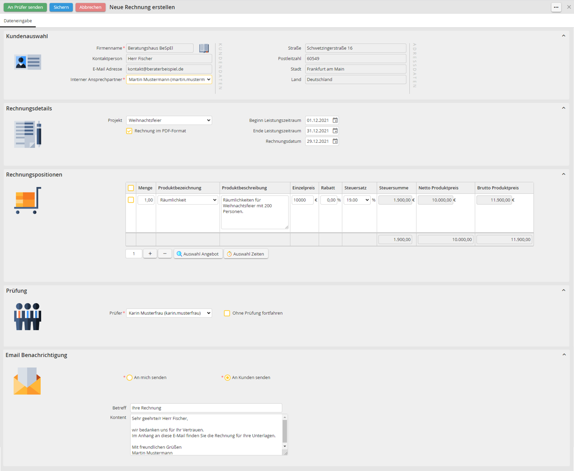Click the An Prüfer senden button
Viewport: 574px width, 471px height.
(25, 7)
